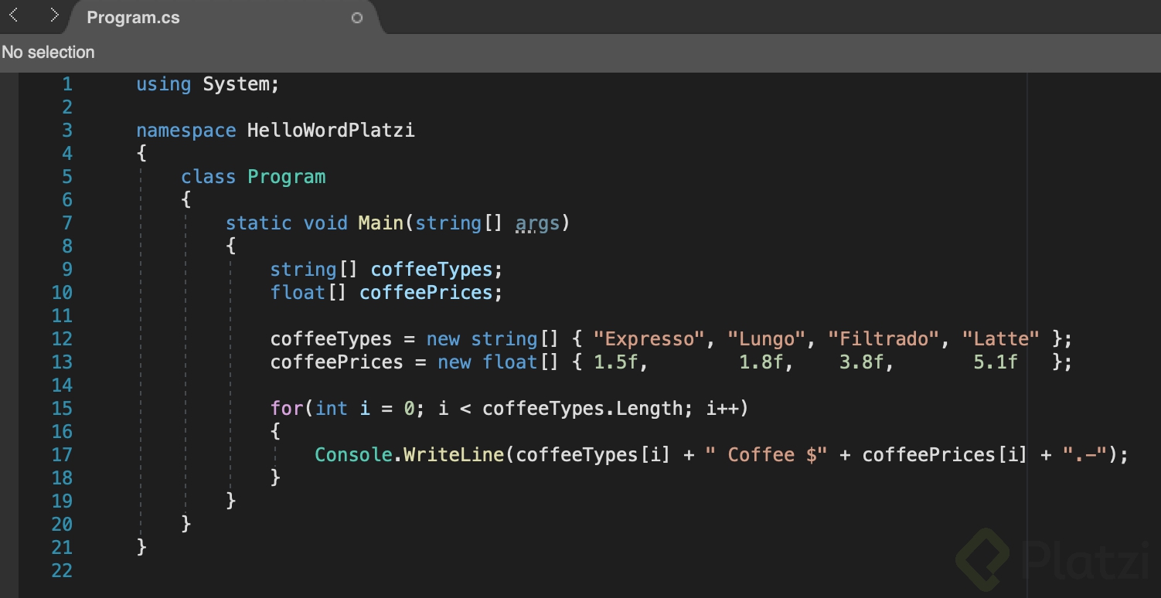Place cursor on the coffeeTypes variable declaration
The width and height of the screenshot is (1161, 598).
pos(431,269)
